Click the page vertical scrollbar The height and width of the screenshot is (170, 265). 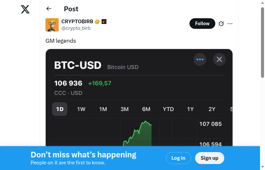262,43
